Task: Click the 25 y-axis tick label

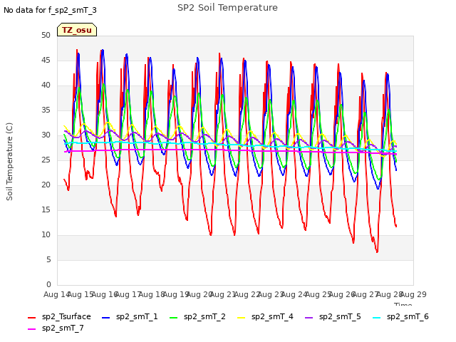Action: [46, 160]
